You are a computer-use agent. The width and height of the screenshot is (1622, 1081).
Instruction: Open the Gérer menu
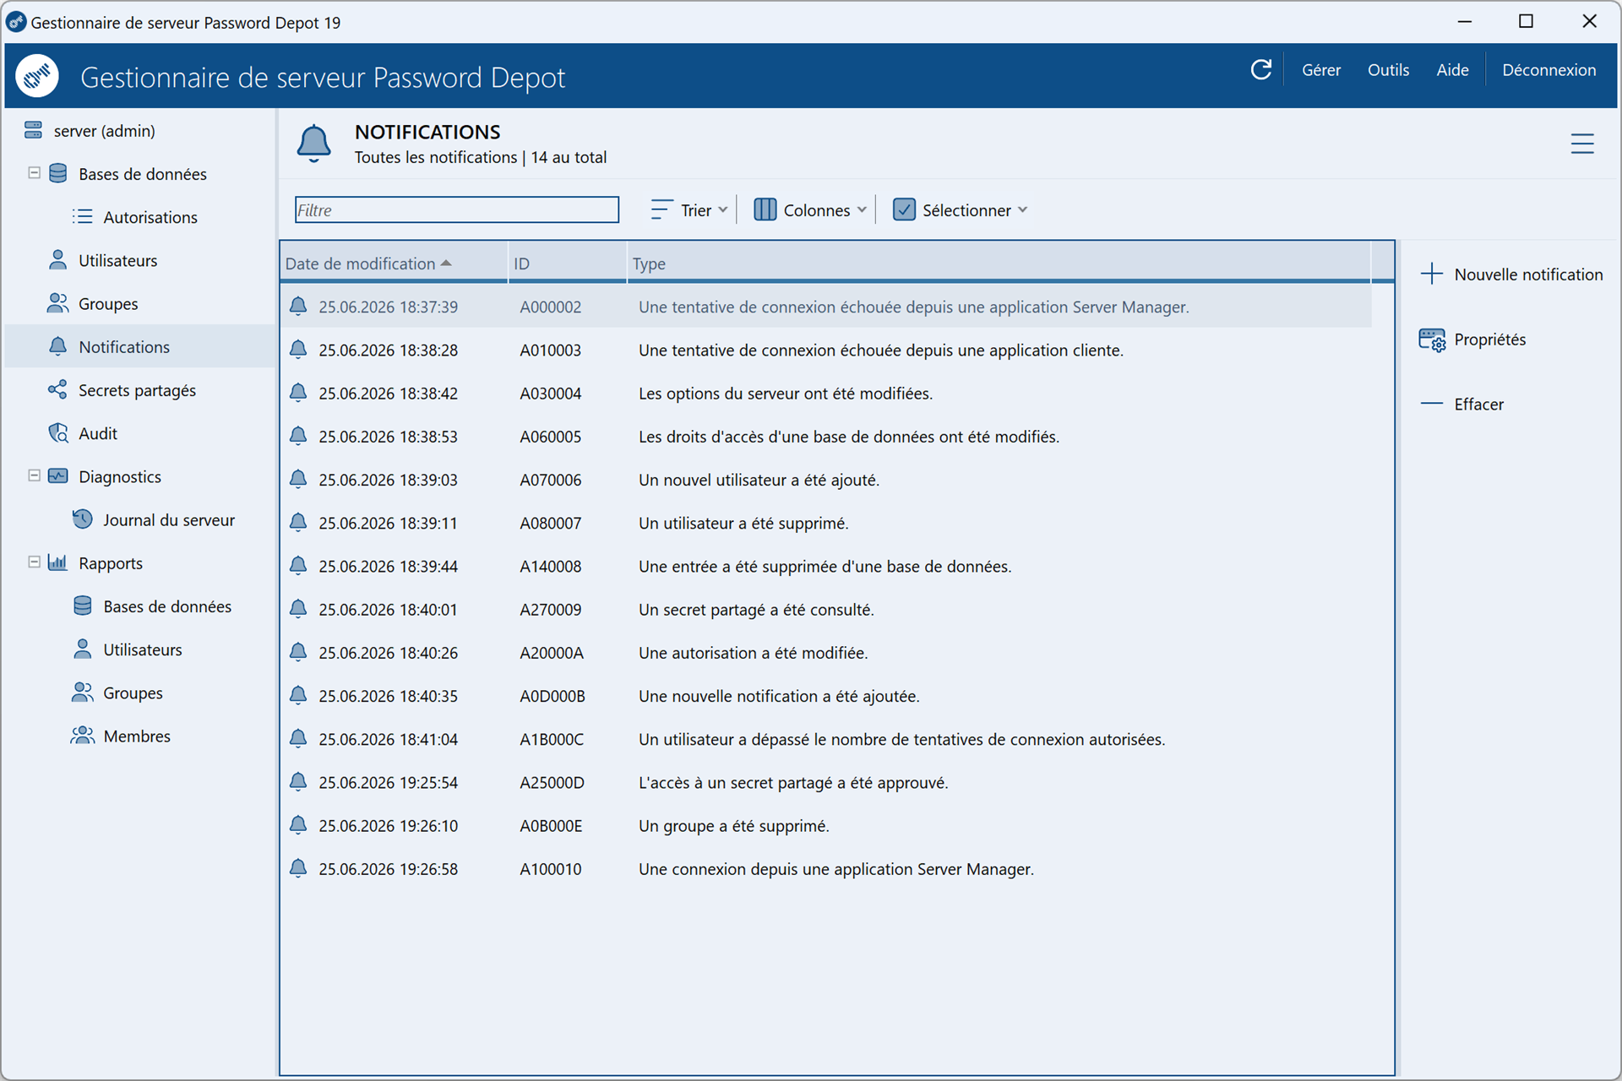[1321, 70]
